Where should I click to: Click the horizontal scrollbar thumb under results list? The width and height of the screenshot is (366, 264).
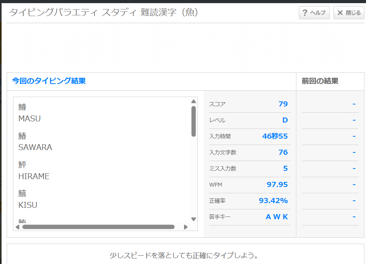[x=98, y=227]
